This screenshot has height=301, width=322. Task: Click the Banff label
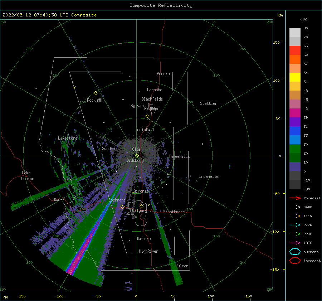tap(59, 199)
